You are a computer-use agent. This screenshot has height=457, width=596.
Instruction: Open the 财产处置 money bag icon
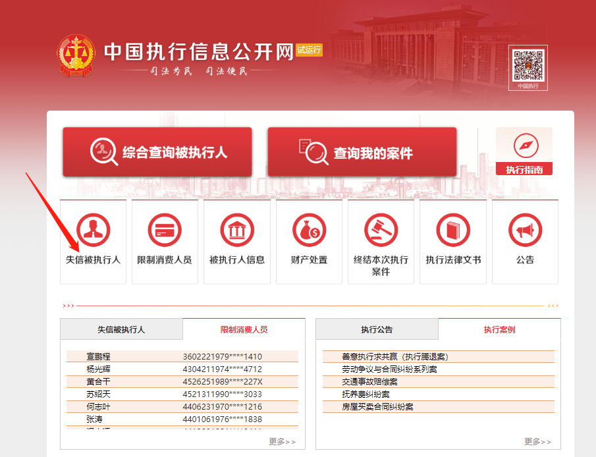pos(309,230)
